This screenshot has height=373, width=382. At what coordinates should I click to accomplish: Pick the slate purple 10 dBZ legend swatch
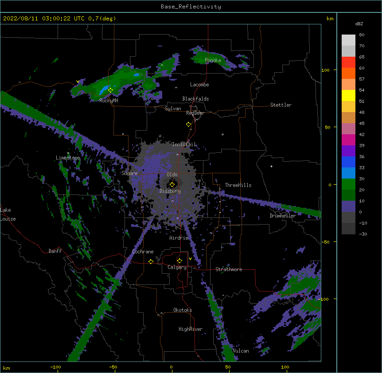point(348,206)
